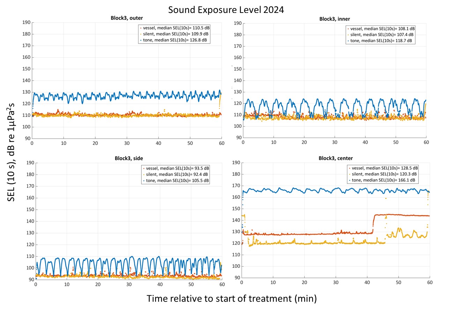This screenshot has width=453, height=311.
Task: Click the 190 y-axis tick of Block3, outer
Action: click(26, 23)
